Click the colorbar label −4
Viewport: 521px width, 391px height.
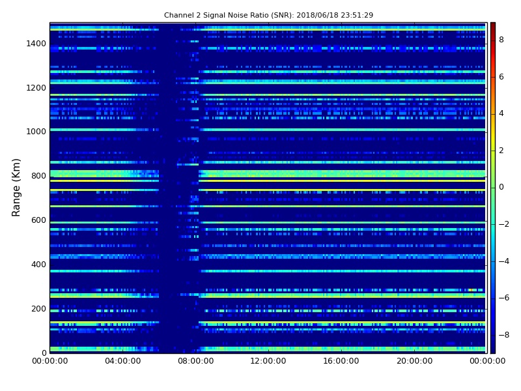tap(504, 261)
